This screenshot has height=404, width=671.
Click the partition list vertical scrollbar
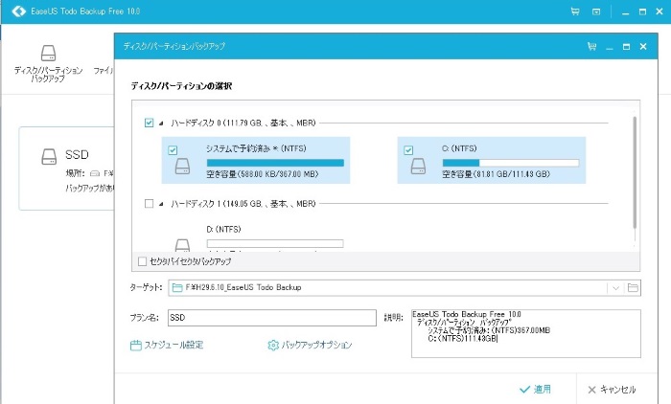(x=635, y=172)
